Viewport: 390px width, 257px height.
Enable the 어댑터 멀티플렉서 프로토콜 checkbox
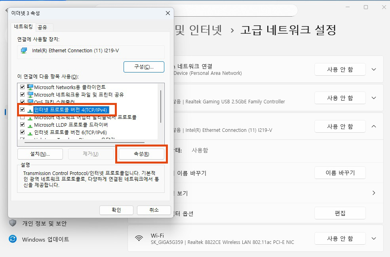point(23,118)
